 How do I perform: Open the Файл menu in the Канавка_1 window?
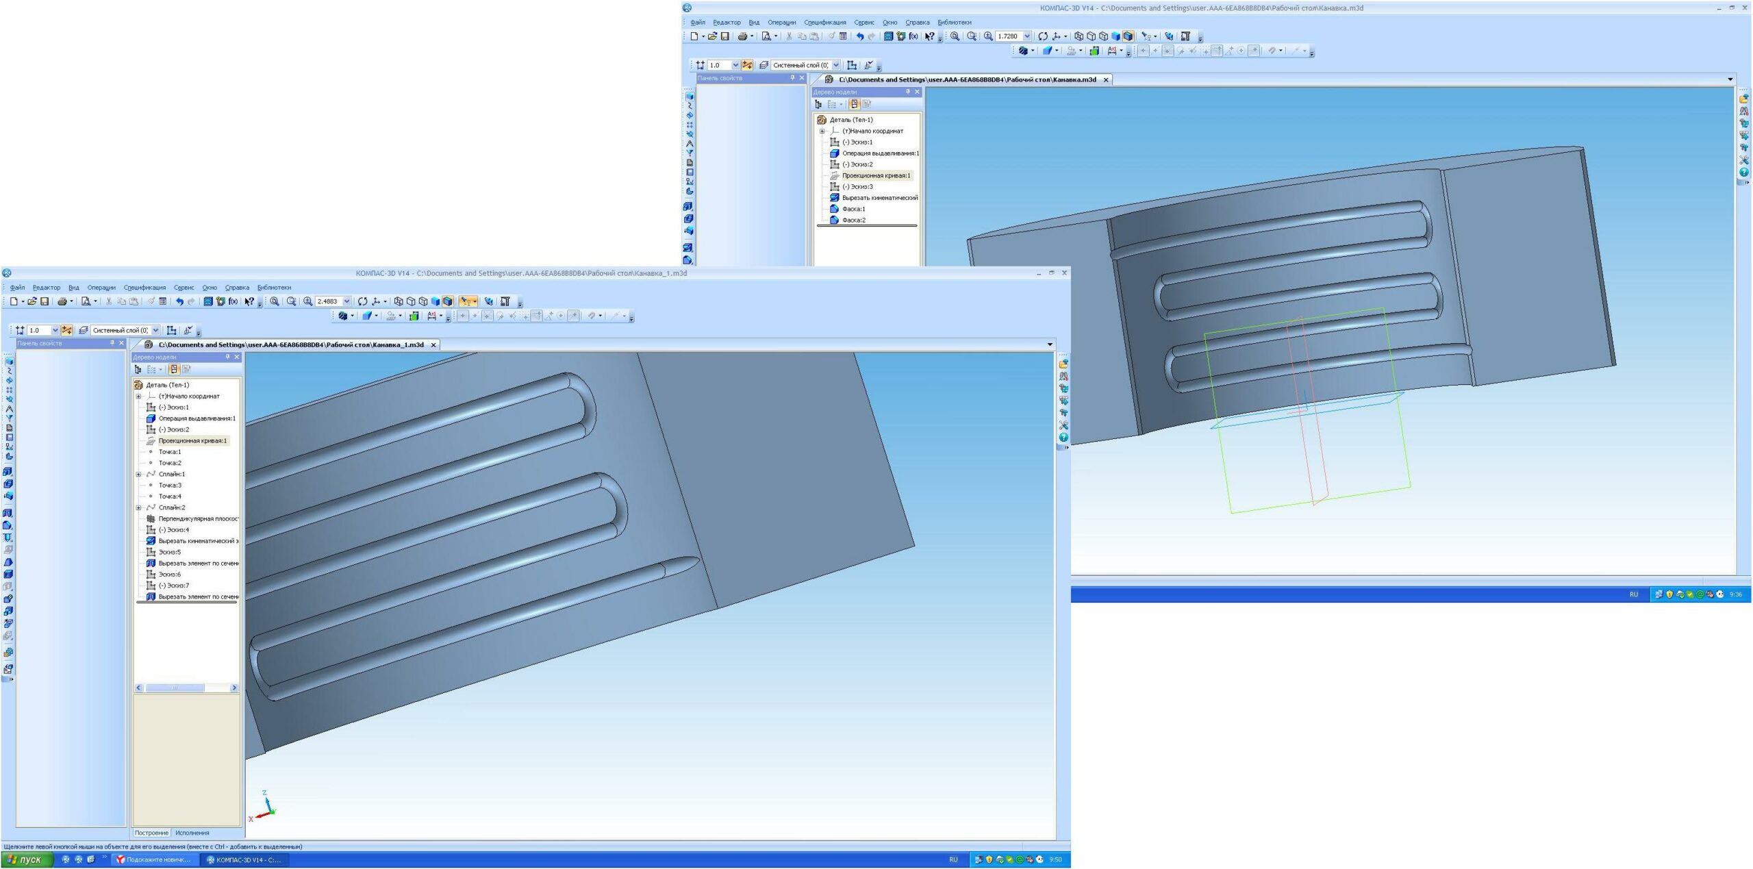18,288
